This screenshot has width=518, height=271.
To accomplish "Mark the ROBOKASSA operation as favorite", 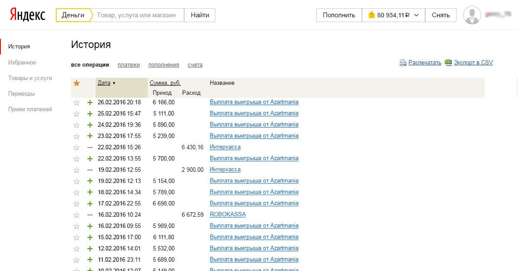I will pos(76,214).
